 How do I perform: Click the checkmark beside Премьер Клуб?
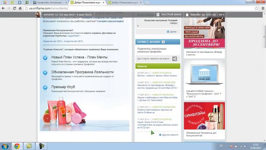[x=45, y=87]
